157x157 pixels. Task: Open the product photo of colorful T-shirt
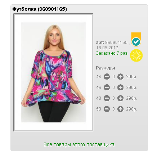coord(53,72)
